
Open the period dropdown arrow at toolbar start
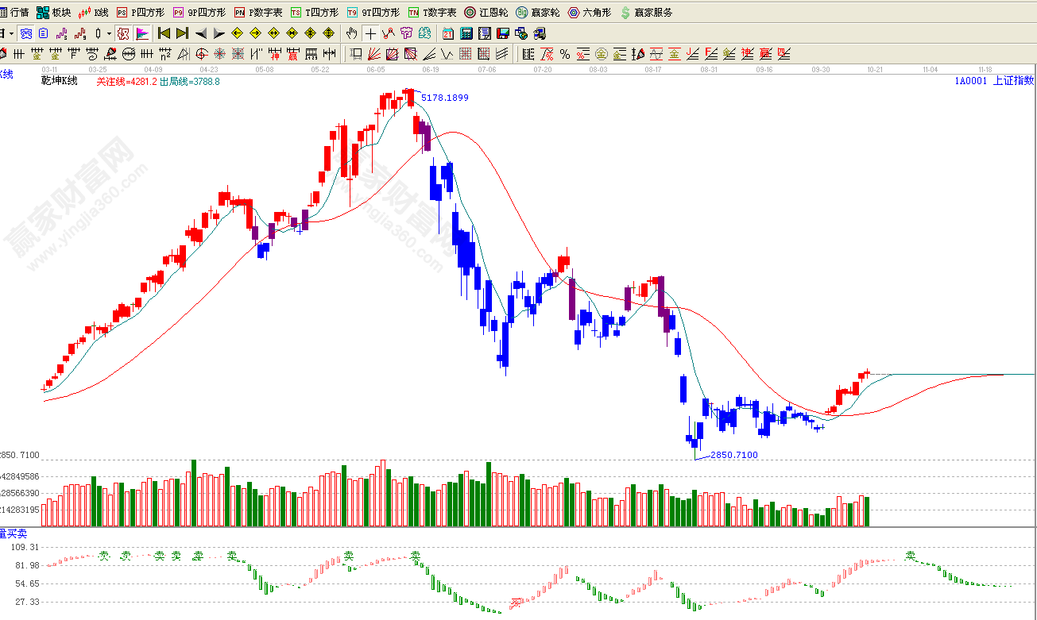coord(10,33)
